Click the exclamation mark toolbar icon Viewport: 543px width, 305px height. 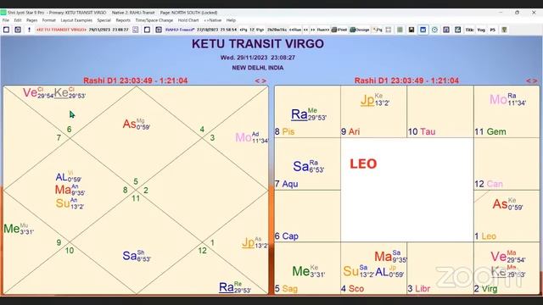coord(29,30)
